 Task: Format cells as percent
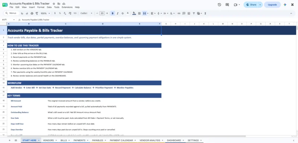click(60, 13)
